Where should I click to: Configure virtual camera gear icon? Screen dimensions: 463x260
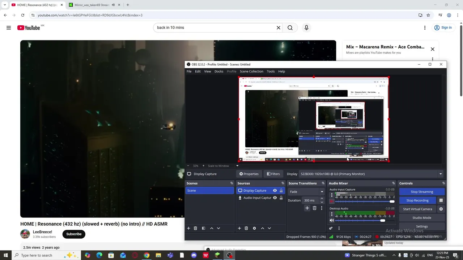point(441,209)
